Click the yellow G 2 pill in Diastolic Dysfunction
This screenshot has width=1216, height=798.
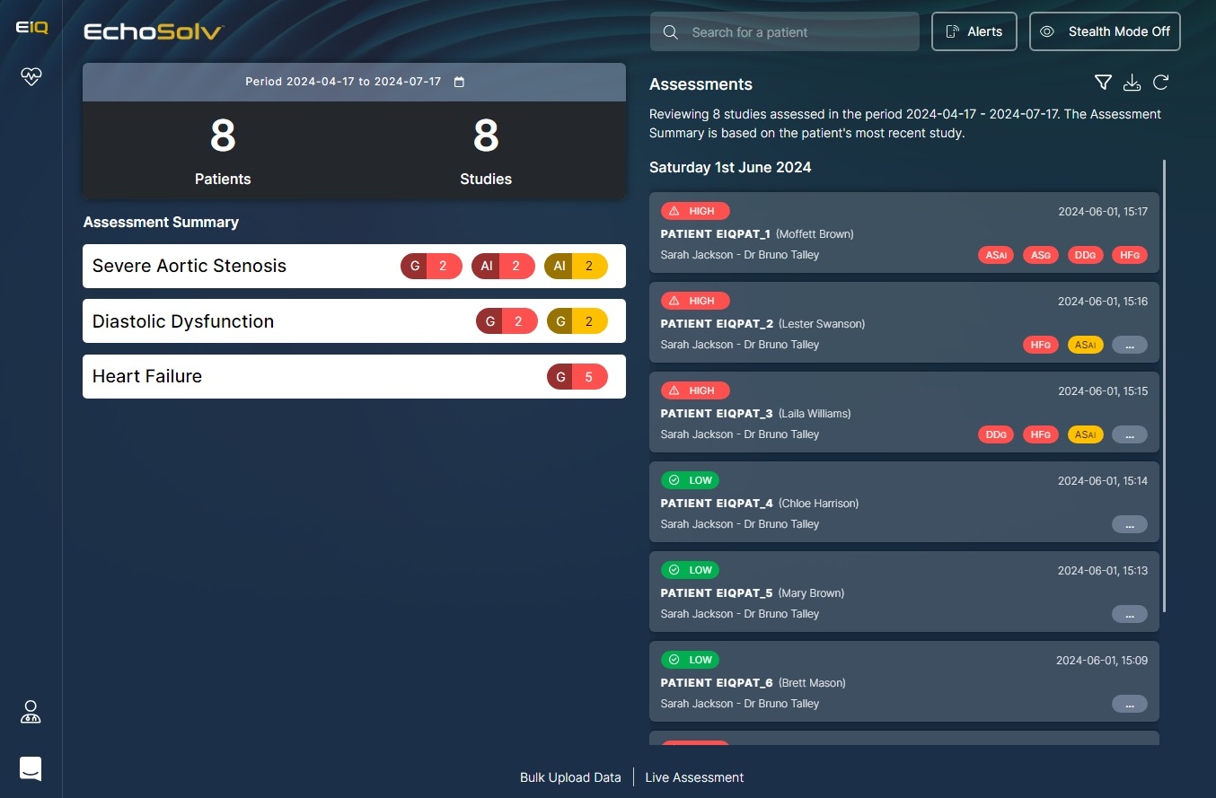pyautogui.click(x=577, y=320)
